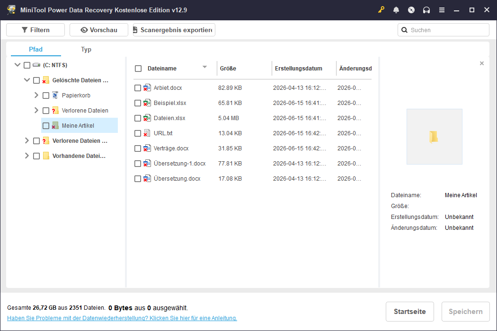The width and height of the screenshot is (497, 331).
Task: Click the Gelöschte Dateien folder icon
Action: 45,80
